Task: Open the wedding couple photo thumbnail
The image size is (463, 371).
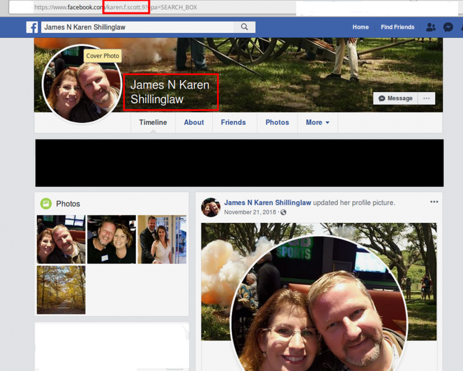Action: (x=162, y=239)
